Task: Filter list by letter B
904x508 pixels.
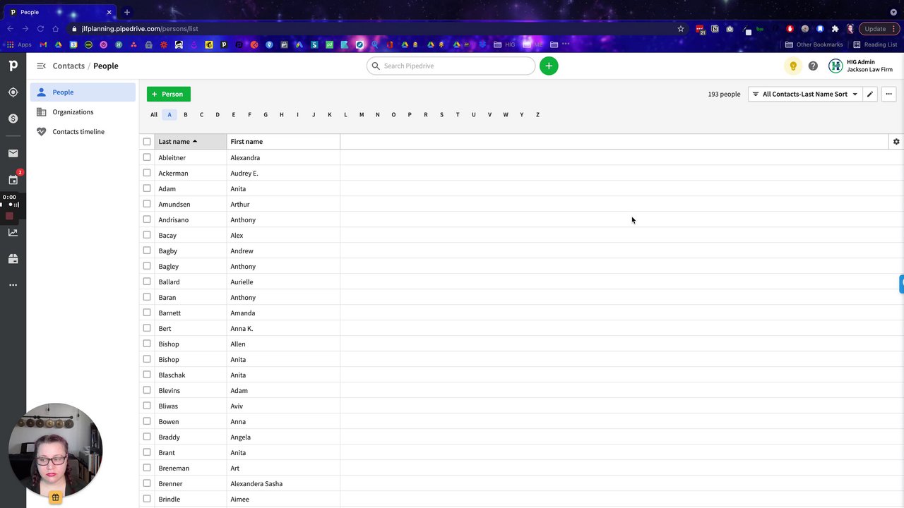Action: [x=186, y=114]
